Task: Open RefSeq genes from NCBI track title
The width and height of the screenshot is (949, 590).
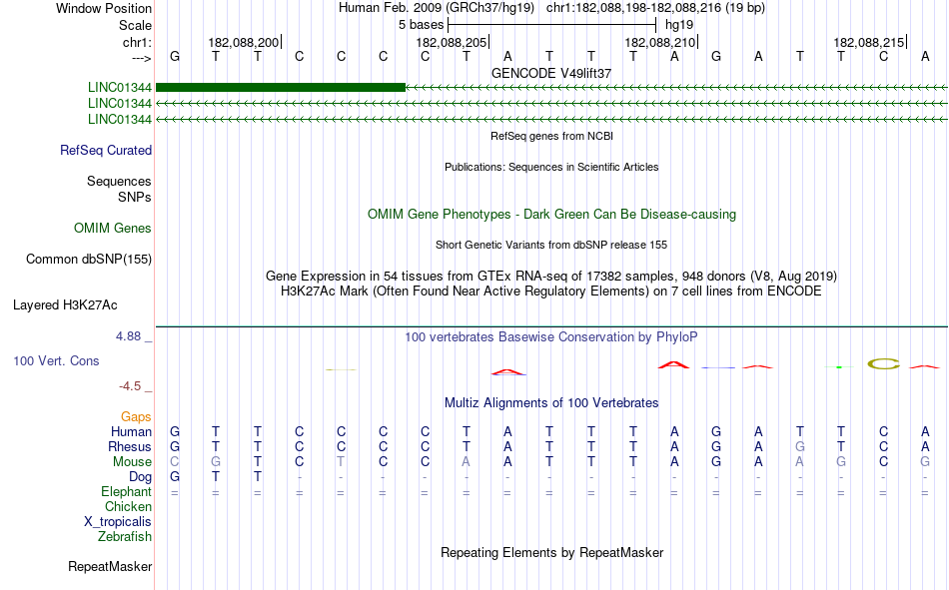Action: (x=551, y=136)
